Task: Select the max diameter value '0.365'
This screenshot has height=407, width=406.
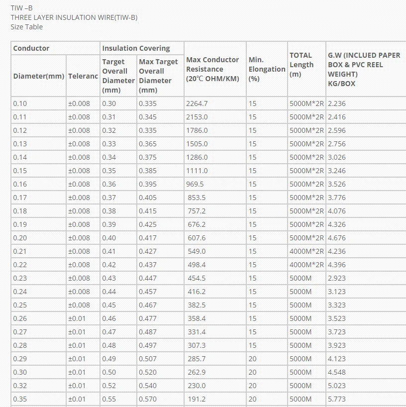Action: click(148, 144)
